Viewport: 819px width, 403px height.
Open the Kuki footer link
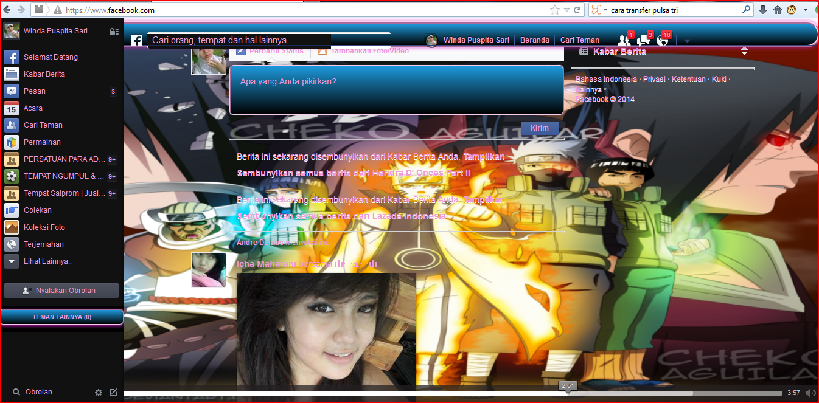[719, 80]
